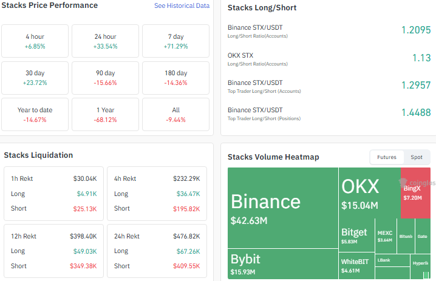Click the 4h Short value $195.82K
This screenshot has width=436, height=281.
(x=186, y=209)
